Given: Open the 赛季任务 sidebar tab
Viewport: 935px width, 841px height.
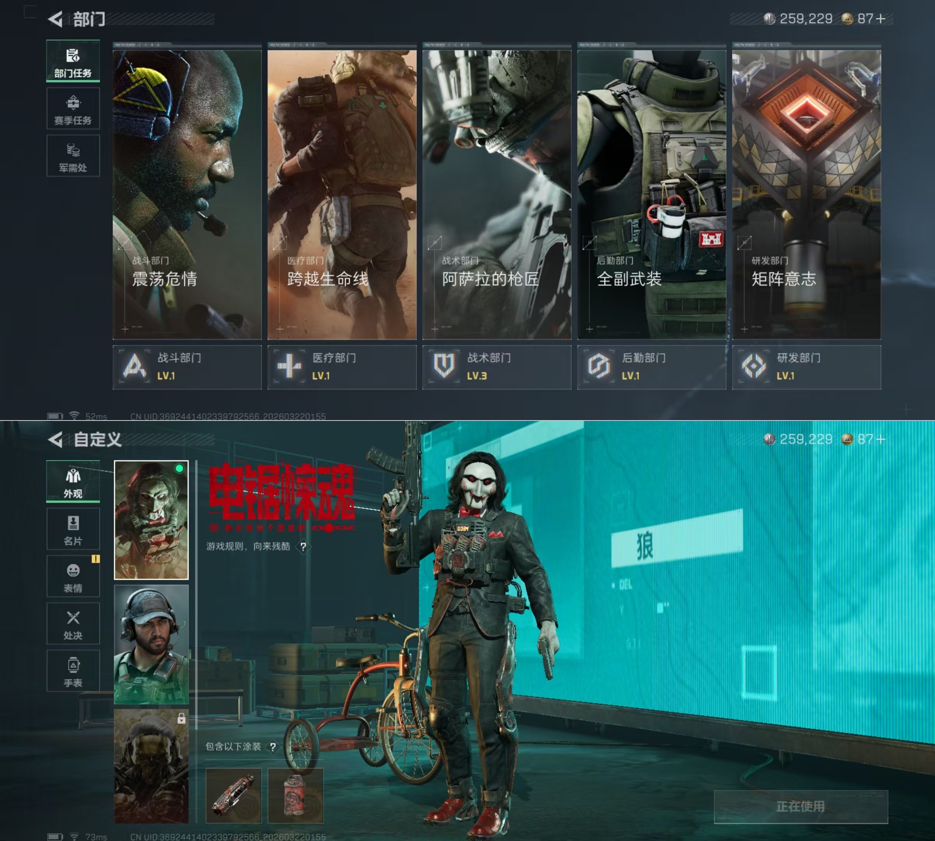Looking at the screenshot, I should [x=73, y=109].
